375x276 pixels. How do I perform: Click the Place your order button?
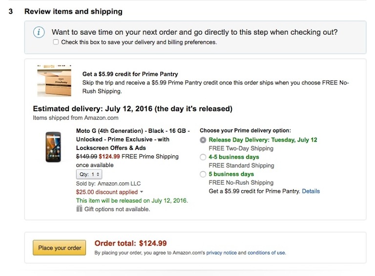[x=60, y=248]
